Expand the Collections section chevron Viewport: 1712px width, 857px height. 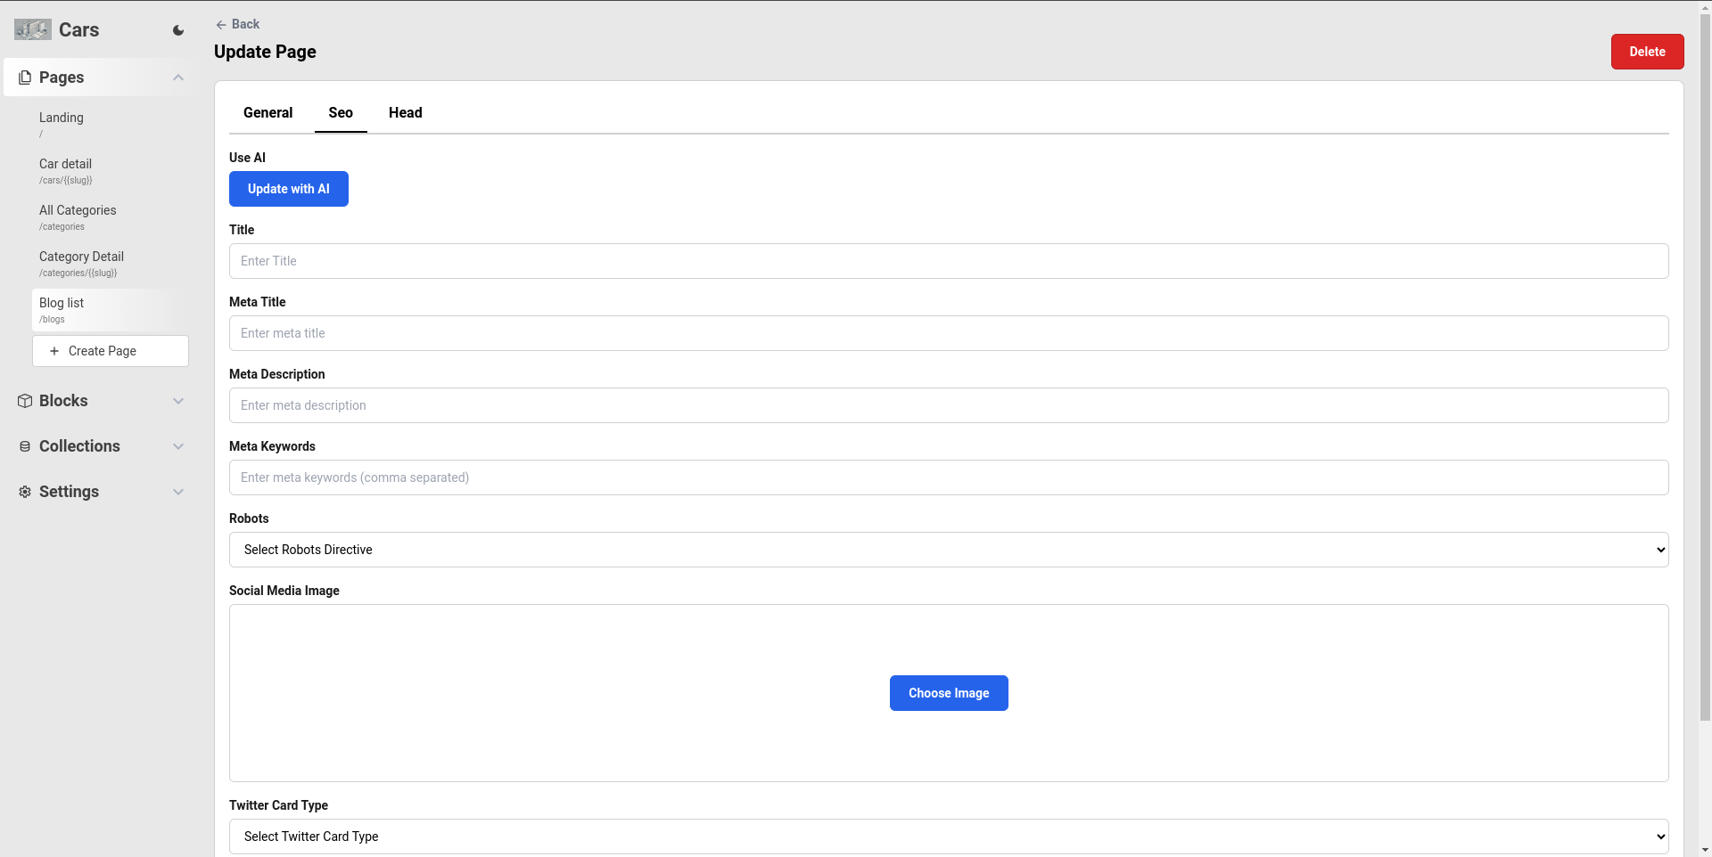[178, 446]
